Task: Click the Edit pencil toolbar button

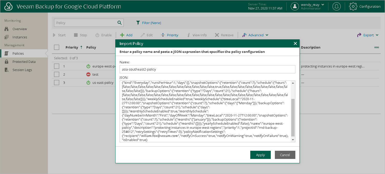Action: pyautogui.click(x=147, y=35)
